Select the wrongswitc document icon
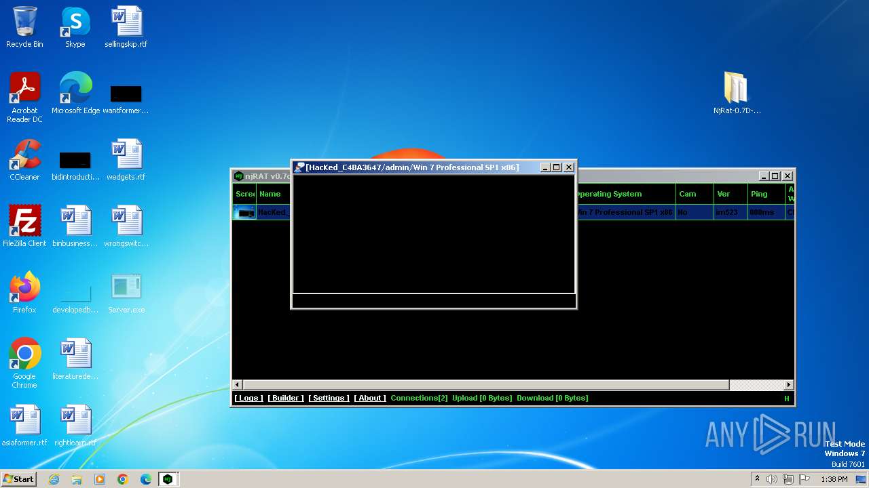This screenshot has height=488, width=869. [126, 226]
